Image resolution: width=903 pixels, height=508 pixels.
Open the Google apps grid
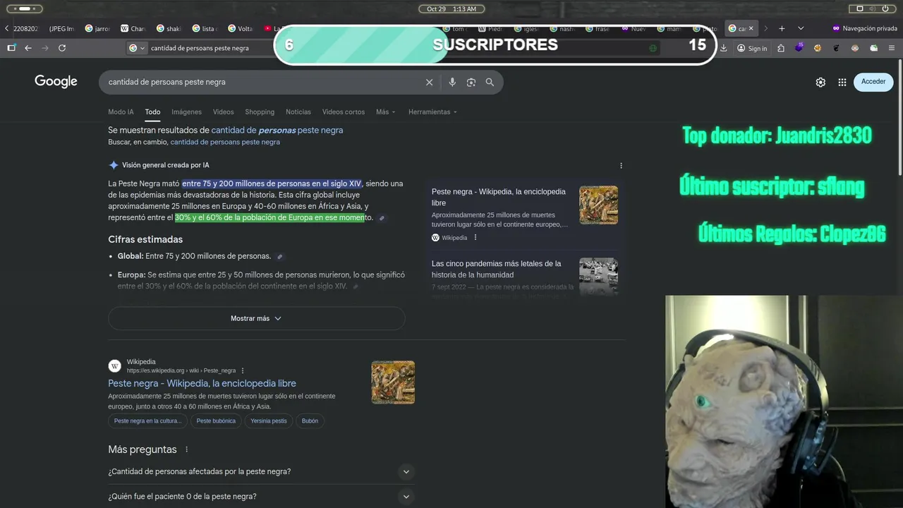pyautogui.click(x=842, y=82)
